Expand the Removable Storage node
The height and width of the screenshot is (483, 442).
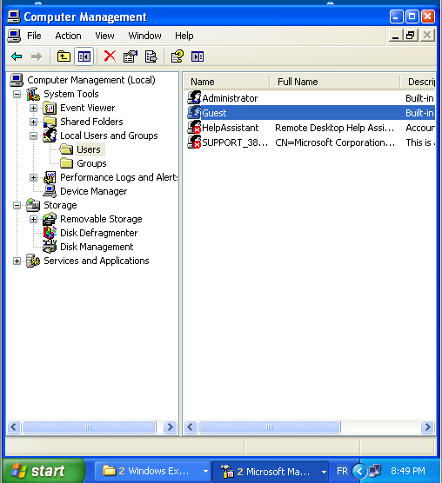coord(33,219)
